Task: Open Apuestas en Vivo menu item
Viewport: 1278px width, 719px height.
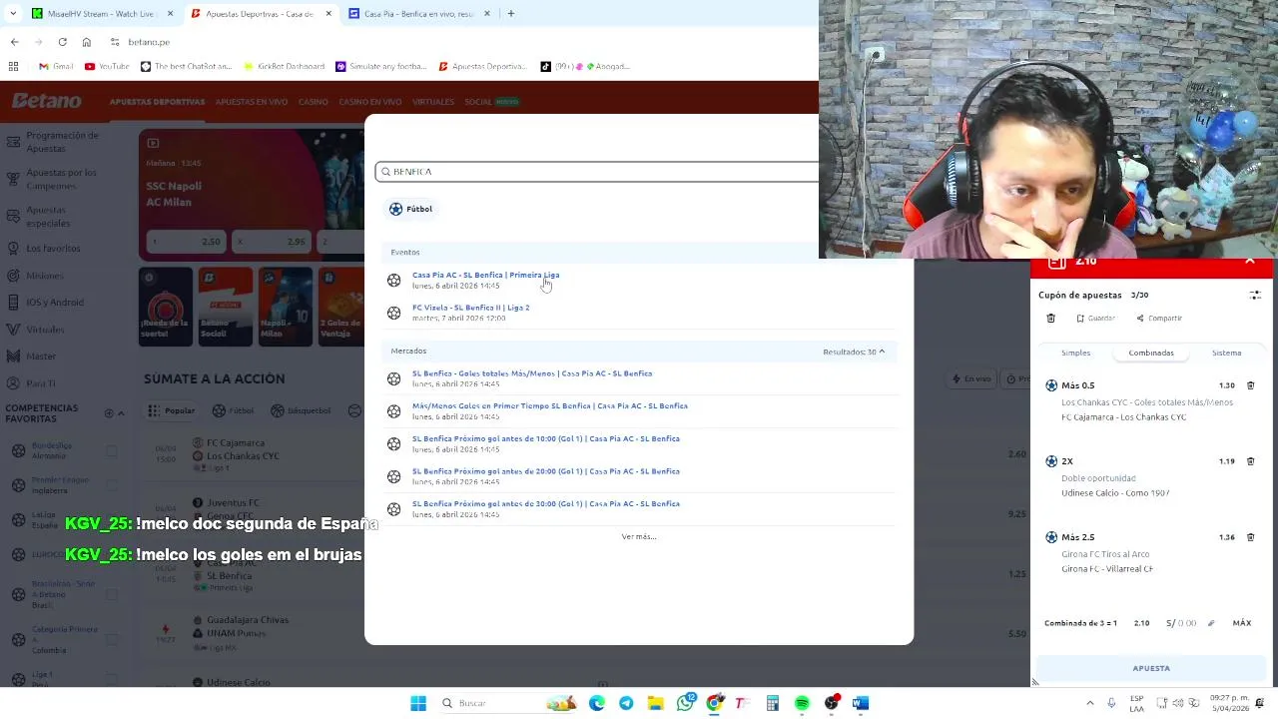Action: (x=252, y=102)
